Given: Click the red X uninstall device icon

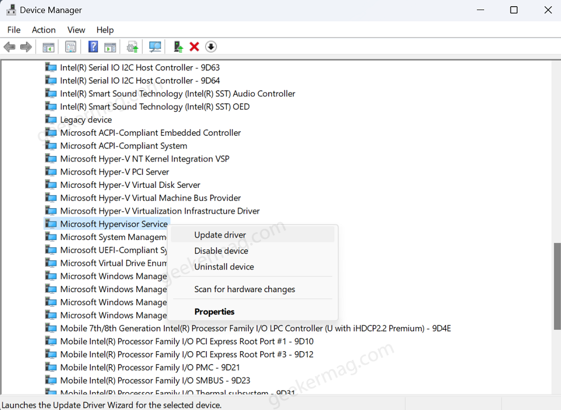Looking at the screenshot, I should pyautogui.click(x=194, y=47).
